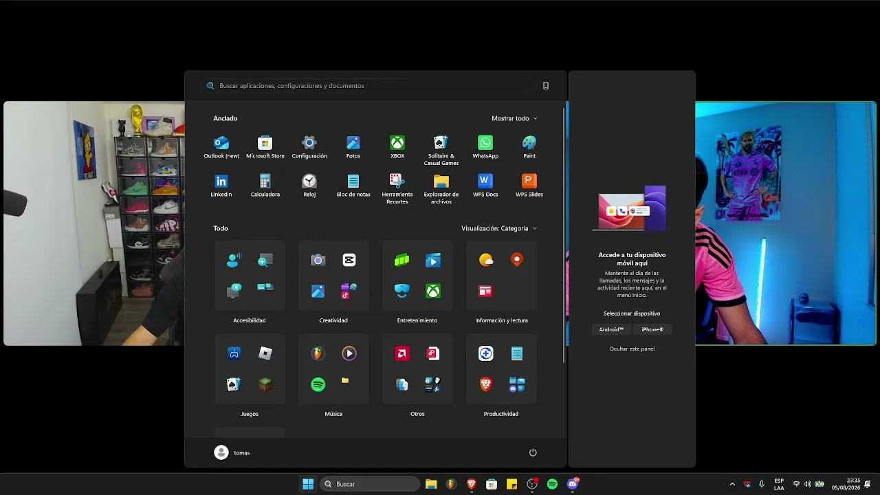This screenshot has width=880, height=495.
Task: Launch Paint from pinned apps
Action: (x=529, y=147)
